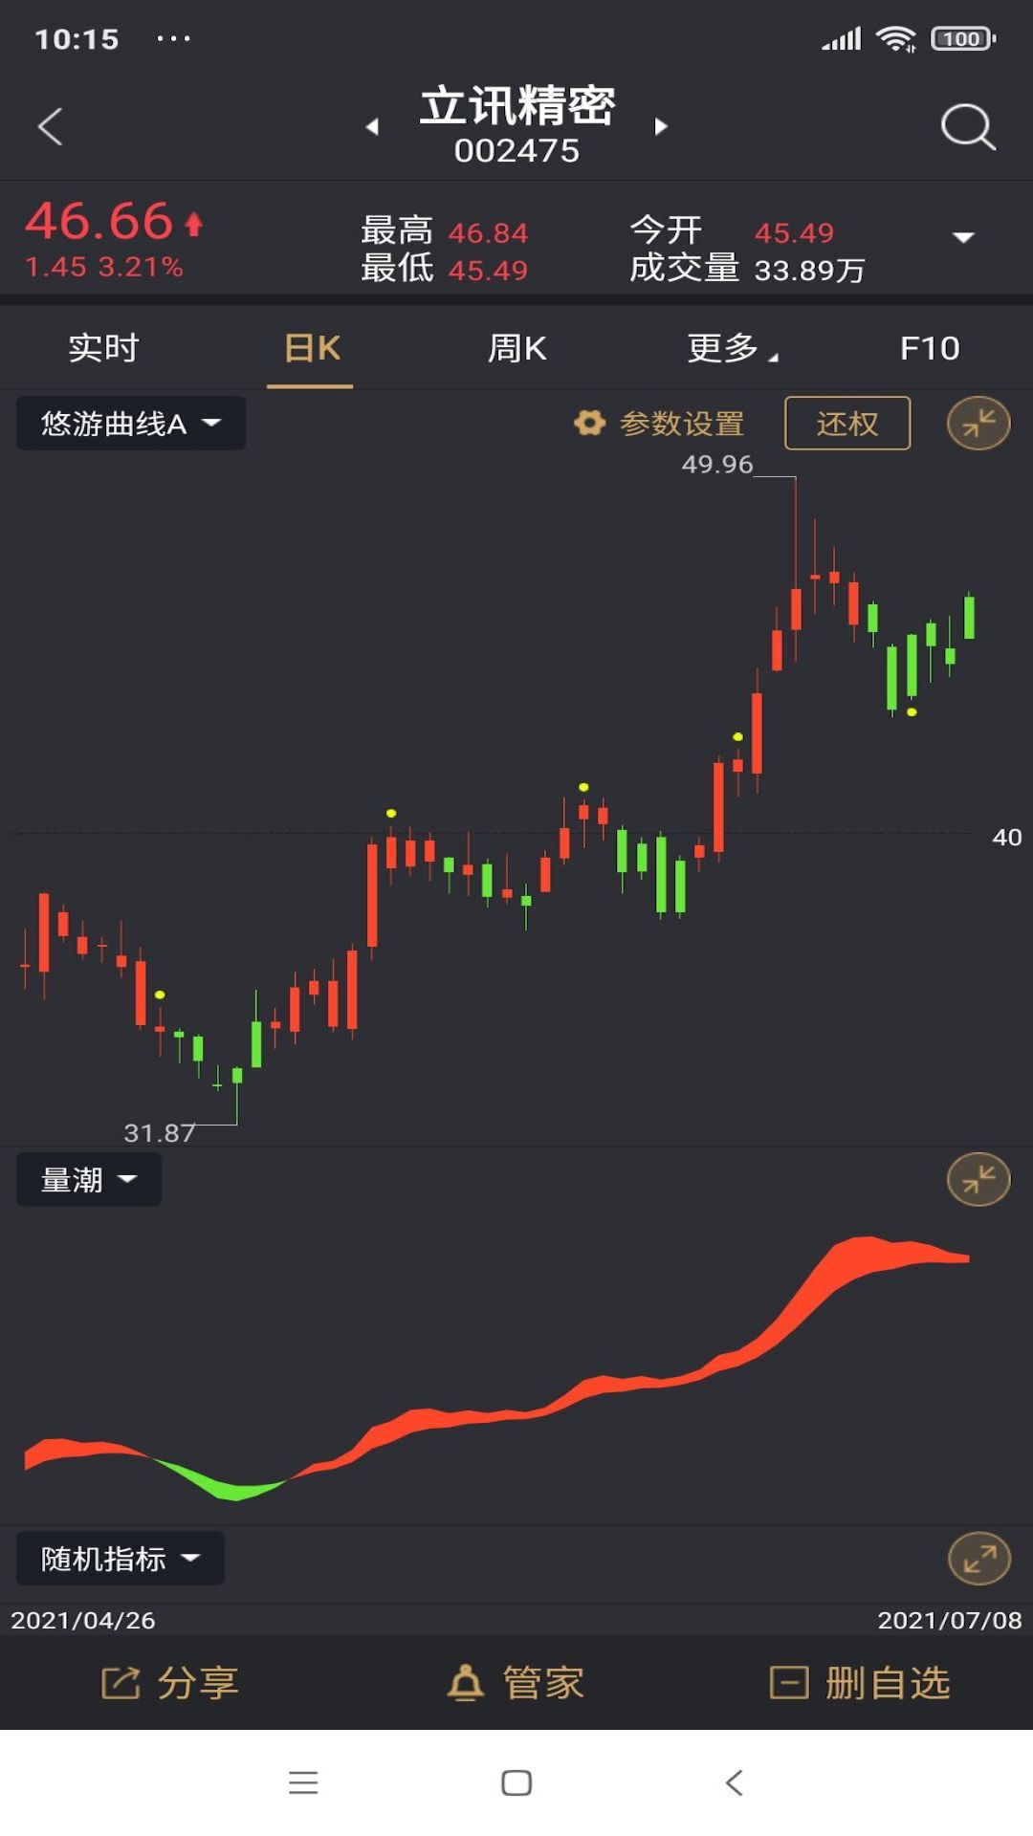Switch to previous stock with left triangle
1033x1836 pixels.
[x=372, y=126]
